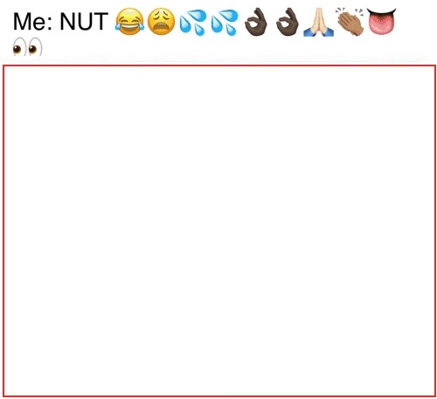The image size is (437, 399).
Task: Click the word "NUT"
Action: click(x=84, y=21)
